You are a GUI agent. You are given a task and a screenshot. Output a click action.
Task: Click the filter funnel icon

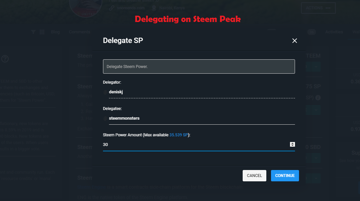pyautogui.click(x=33, y=32)
